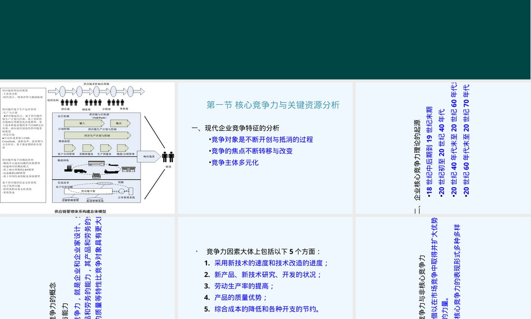
Task: Click the line 竞争力因素大体上包括以下 5 个方面
Action: pyautogui.click(x=263, y=251)
